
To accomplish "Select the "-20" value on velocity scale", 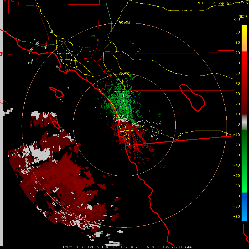I will click(237, 145).
